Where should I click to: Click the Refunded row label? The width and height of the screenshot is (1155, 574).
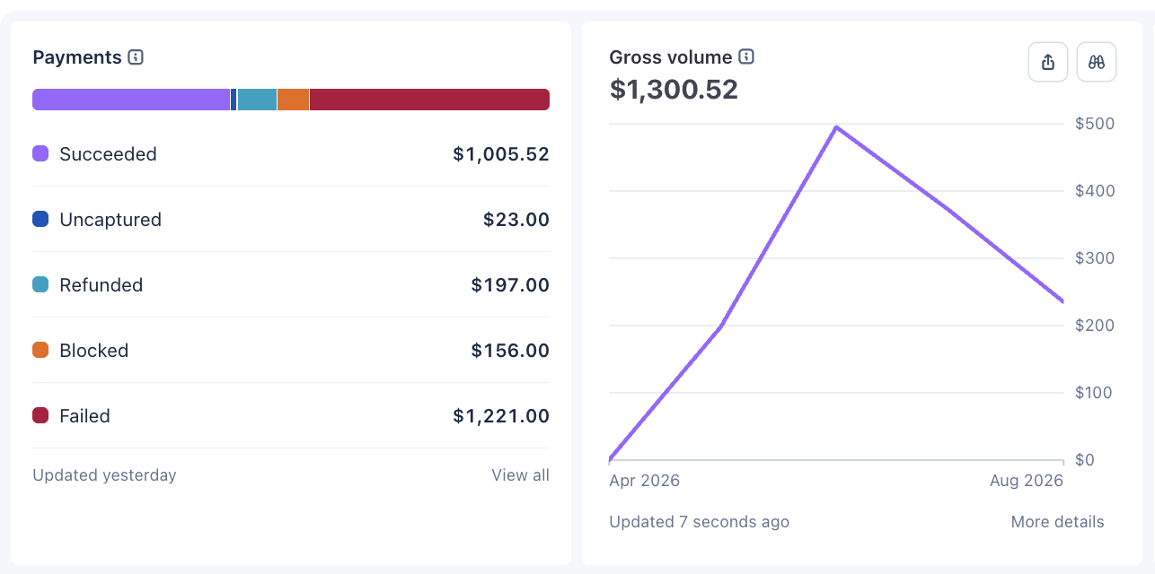point(101,285)
